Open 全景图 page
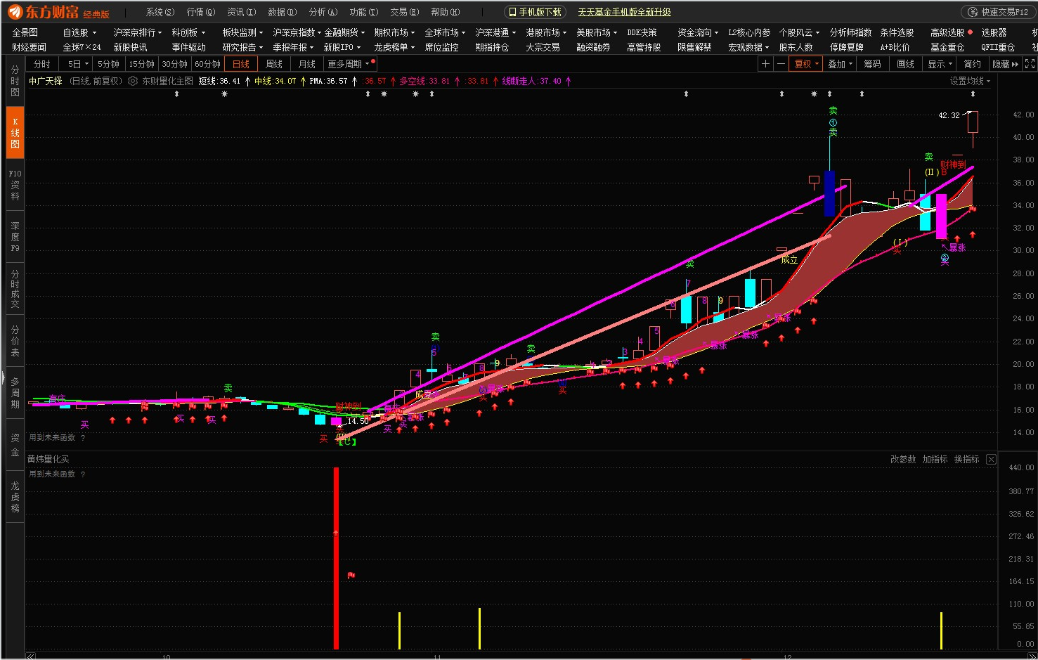 [25, 32]
